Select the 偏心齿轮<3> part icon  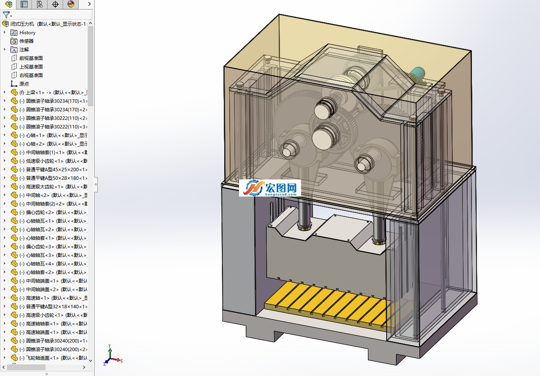pos(14,247)
